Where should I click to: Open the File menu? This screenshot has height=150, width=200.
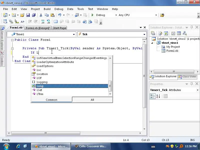click(5, 9)
